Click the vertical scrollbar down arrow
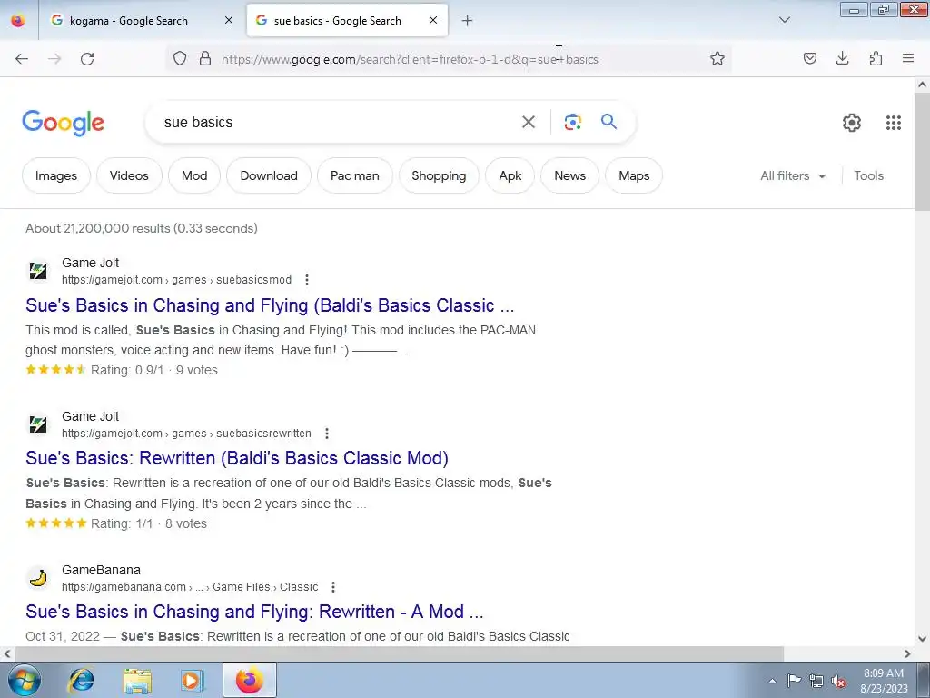Viewport: 930px width, 698px height. click(922, 639)
